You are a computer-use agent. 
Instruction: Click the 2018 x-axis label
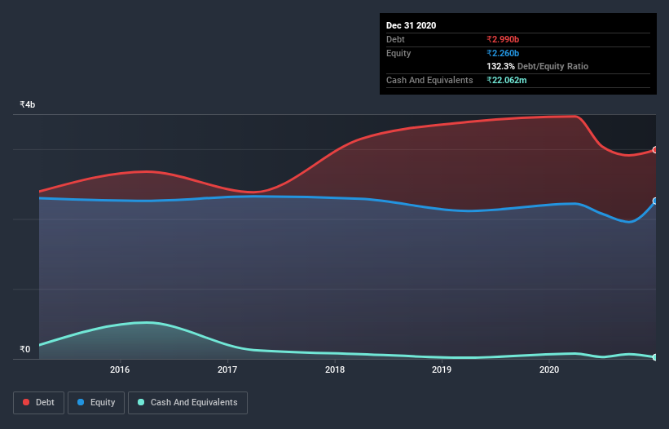tap(335, 369)
